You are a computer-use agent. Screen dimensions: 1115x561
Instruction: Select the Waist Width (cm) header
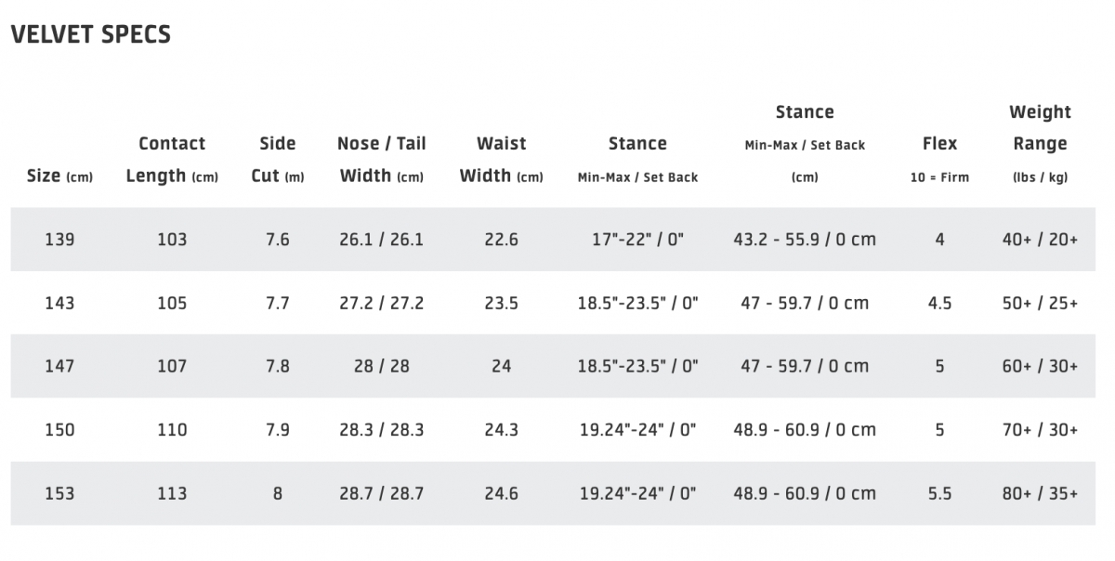(x=502, y=160)
